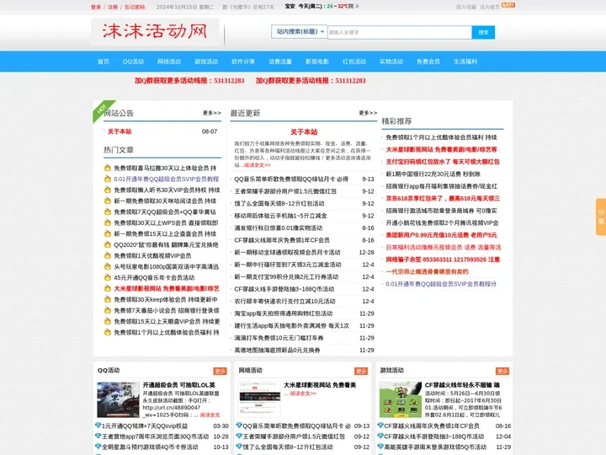Click money bag icon beside 头号玩家电影1080p

point(108,266)
